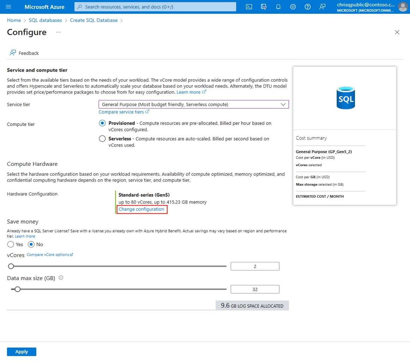Click the vCores slider handle

[x=11, y=266]
